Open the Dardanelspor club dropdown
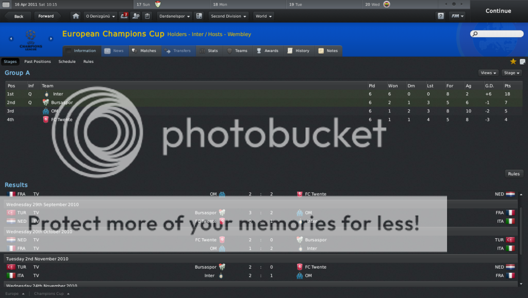Viewport: 528px width, 298px height. tap(174, 16)
